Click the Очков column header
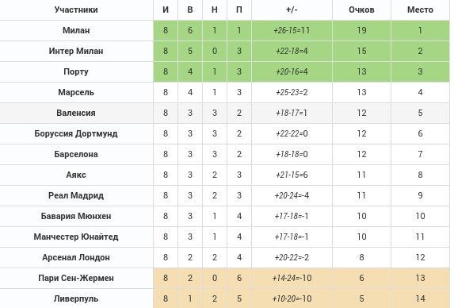454x308 pixels. [361, 10]
